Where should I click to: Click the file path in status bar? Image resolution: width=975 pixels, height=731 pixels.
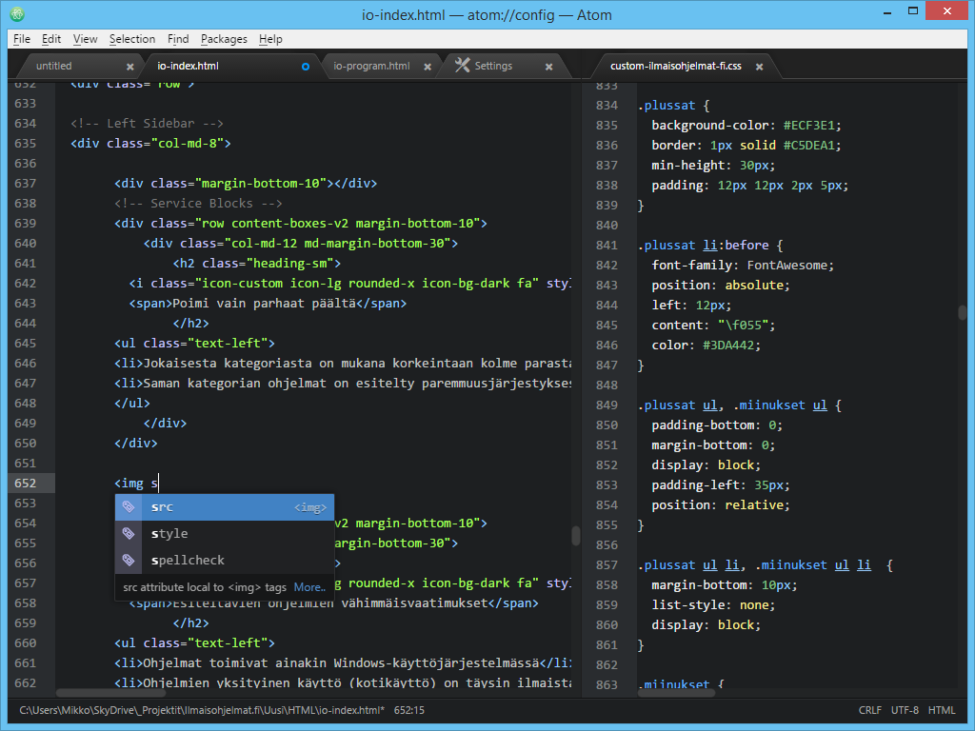tap(202, 710)
